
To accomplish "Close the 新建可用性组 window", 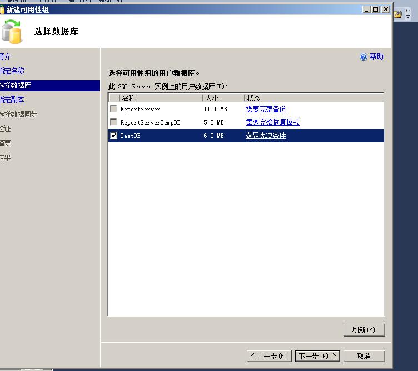I will pyautogui.click(x=386, y=9).
